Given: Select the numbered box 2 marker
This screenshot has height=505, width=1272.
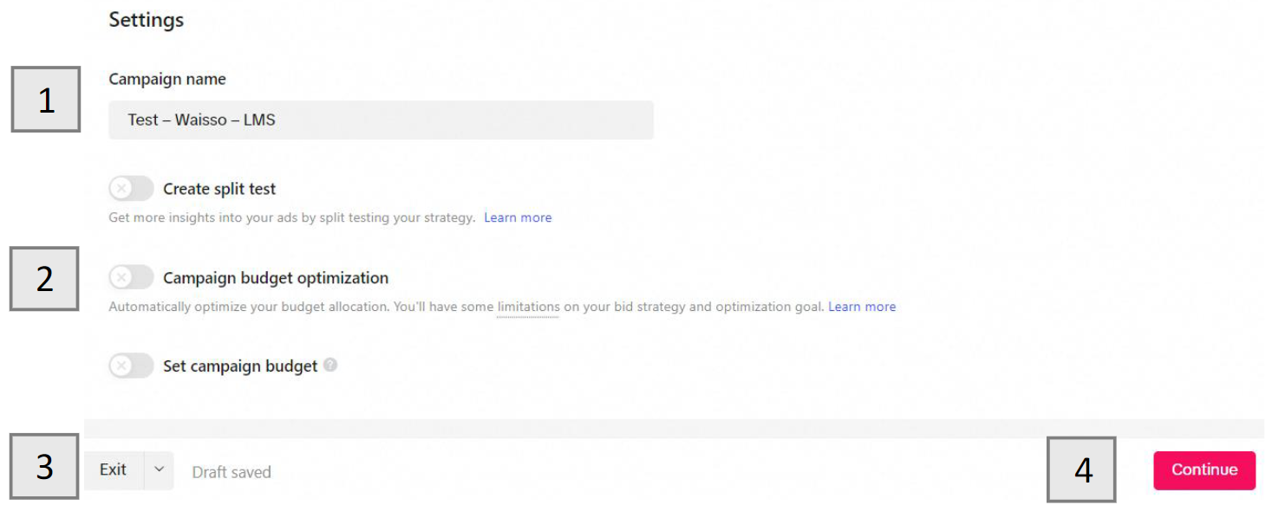Looking at the screenshot, I should [44, 279].
